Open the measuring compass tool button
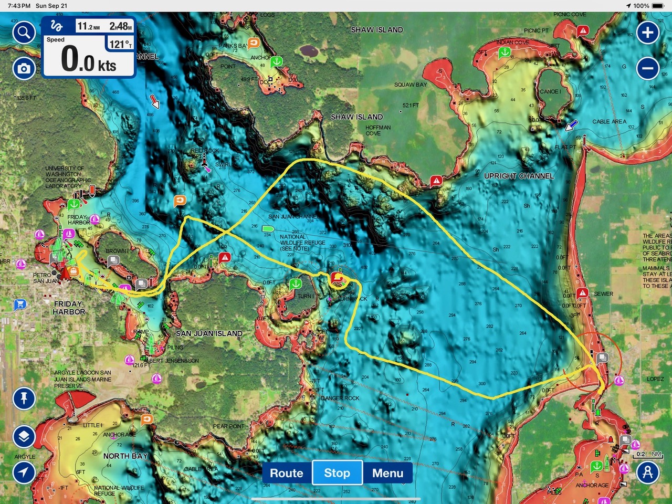Screen dimensions: 672x504 click(x=648, y=472)
